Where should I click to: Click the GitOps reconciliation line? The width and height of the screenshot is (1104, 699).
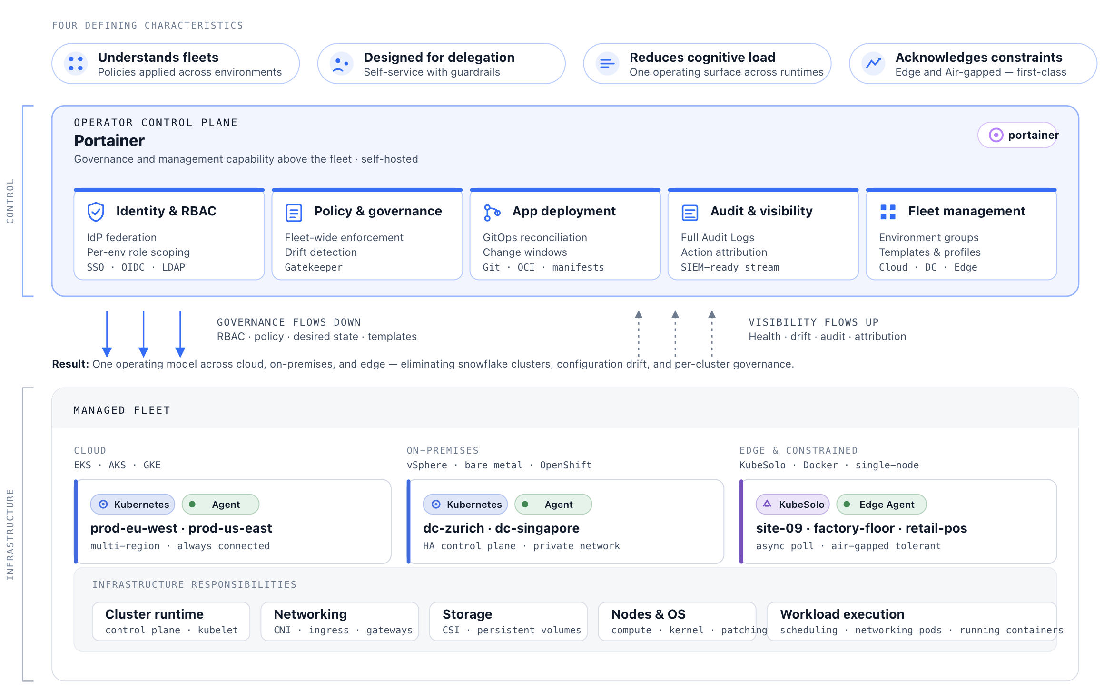pos(535,237)
